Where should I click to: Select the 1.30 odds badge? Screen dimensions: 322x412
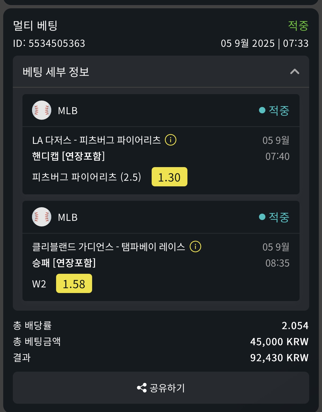170,177
